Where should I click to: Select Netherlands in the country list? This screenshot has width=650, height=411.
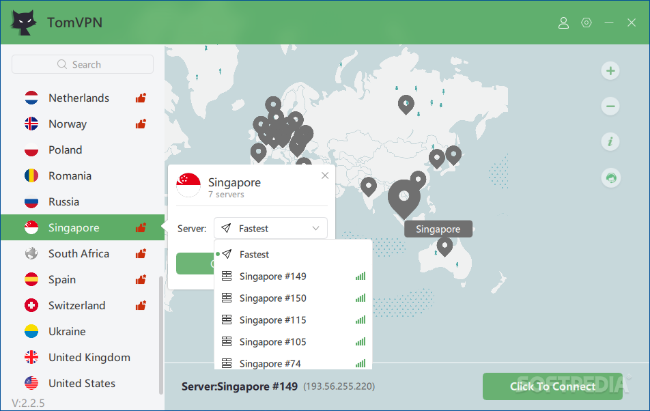(x=83, y=98)
